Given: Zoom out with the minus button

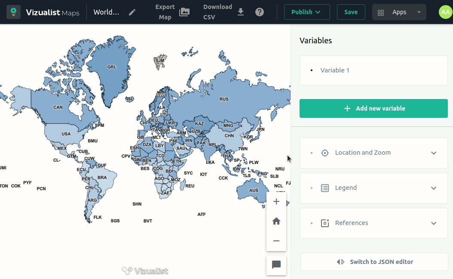Looking at the screenshot, I should point(276,241).
